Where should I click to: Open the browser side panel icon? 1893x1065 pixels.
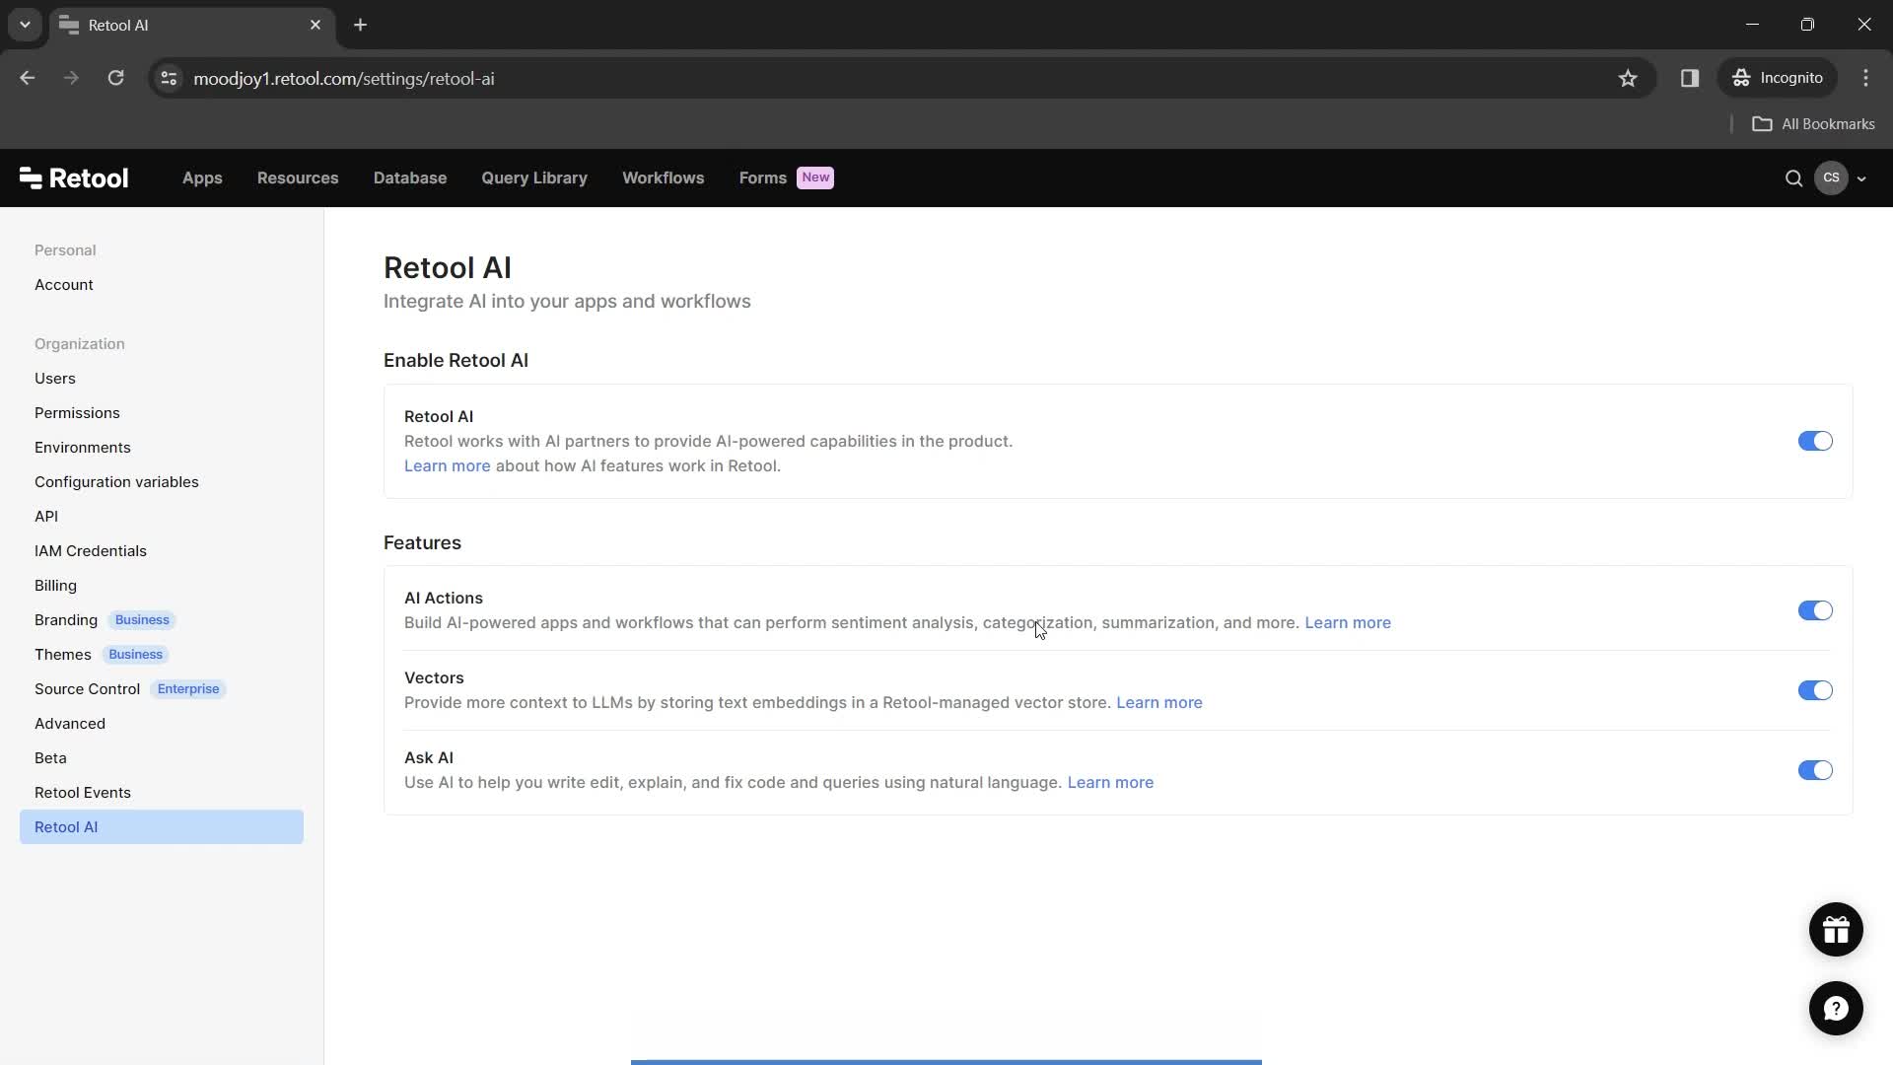pos(1690,78)
